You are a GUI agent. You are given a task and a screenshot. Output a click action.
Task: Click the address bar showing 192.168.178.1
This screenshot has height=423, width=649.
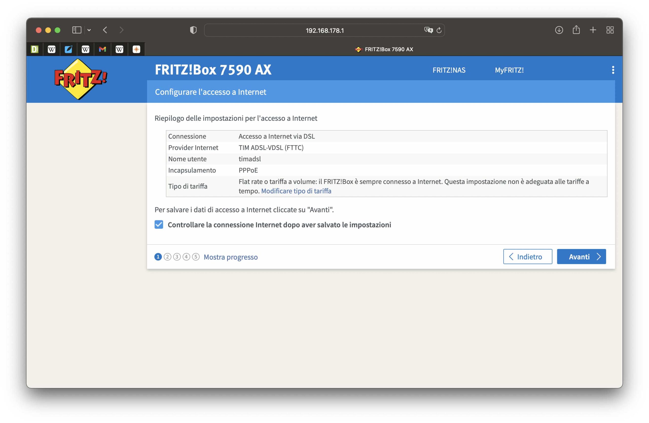(324, 30)
